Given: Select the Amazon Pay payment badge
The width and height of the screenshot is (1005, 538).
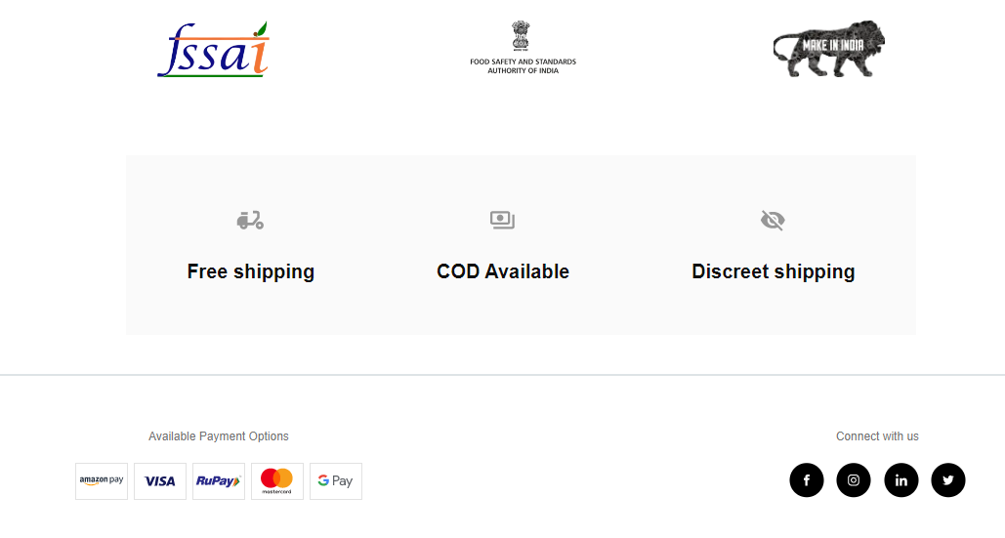Looking at the screenshot, I should 102,481.
